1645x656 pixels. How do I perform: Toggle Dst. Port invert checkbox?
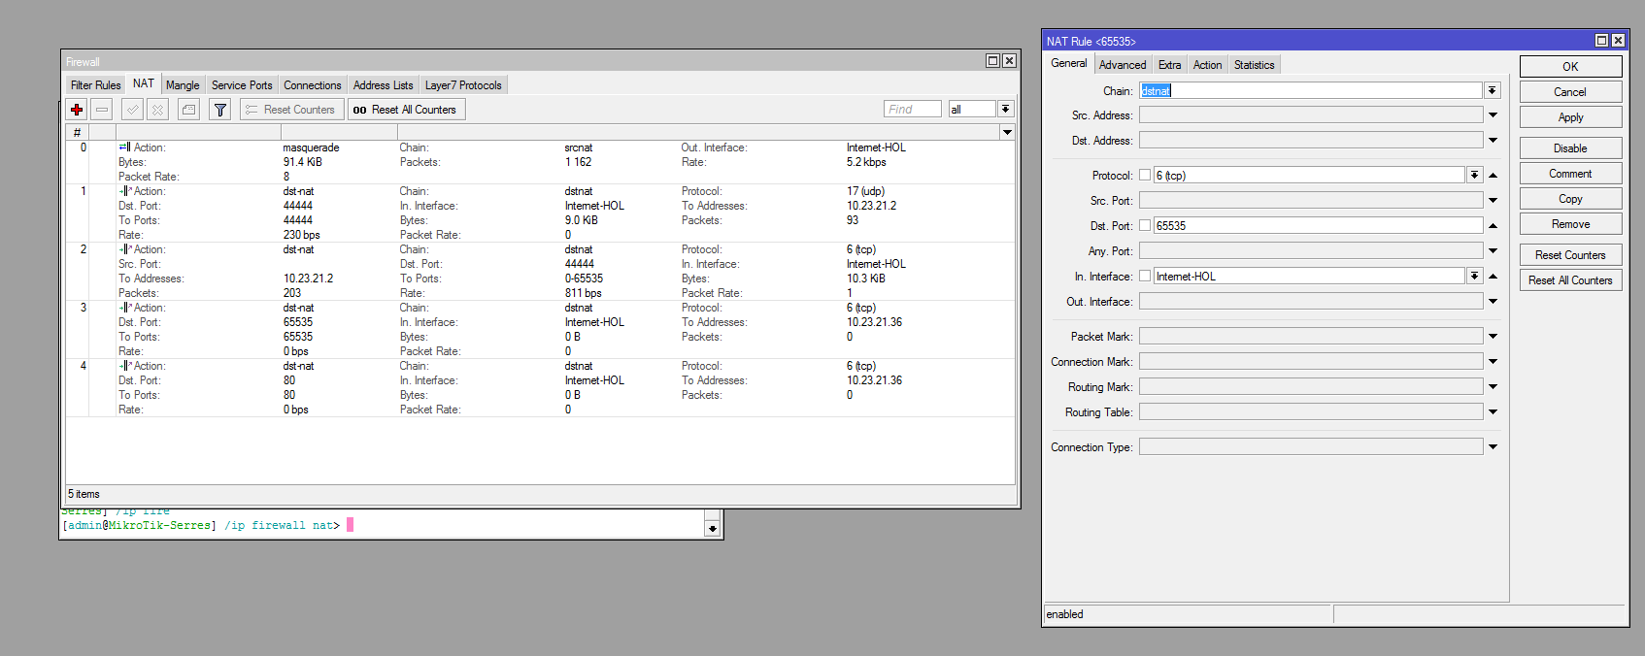coord(1145,225)
